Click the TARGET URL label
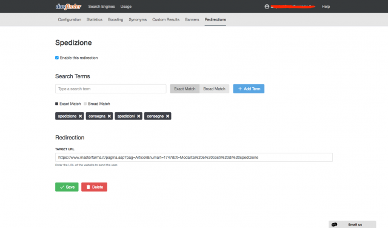Screen dimensions: 388x228 [65, 149]
